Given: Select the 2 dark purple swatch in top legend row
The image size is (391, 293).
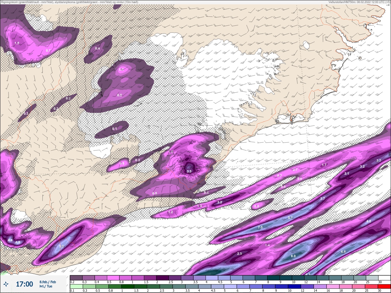Looking at the screenshot, I should coord(163,278).
